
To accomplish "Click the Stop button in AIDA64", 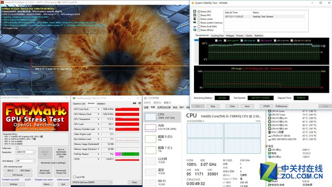I will [213, 106].
